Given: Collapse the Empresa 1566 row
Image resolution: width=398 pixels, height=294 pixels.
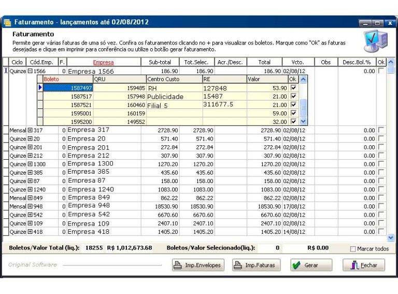Looking at the screenshot, I should pyautogui.click(x=30, y=71).
